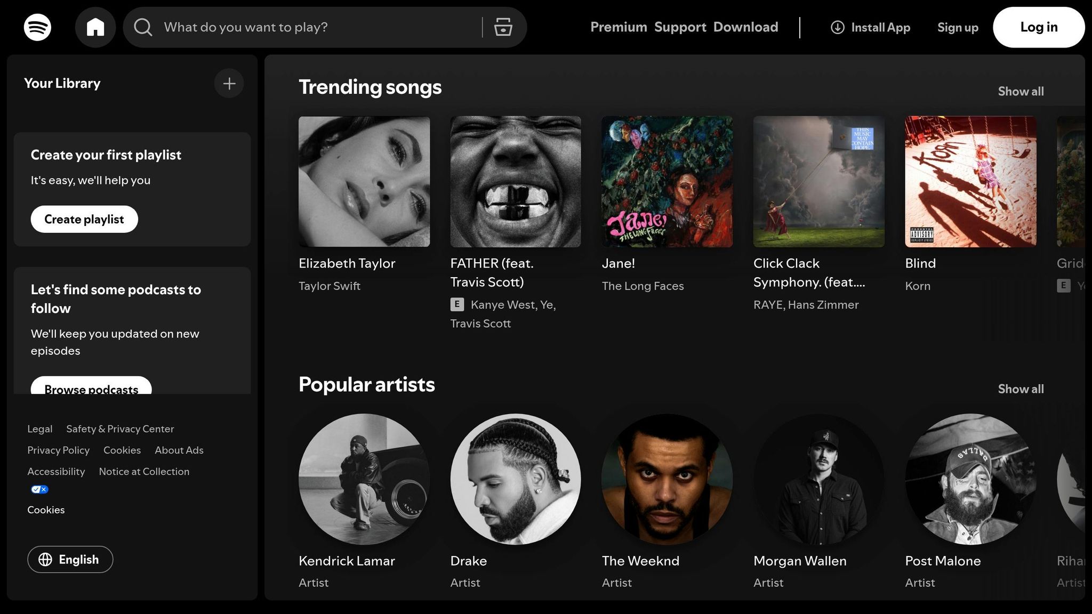Click the Sign up button
Viewport: 1092px width, 614px height.
pos(958,27)
